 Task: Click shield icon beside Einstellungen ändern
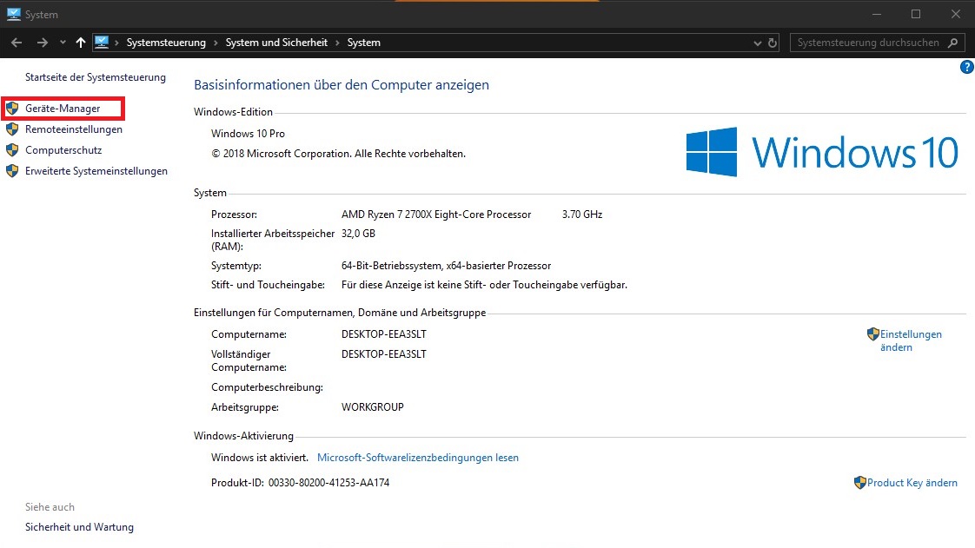coord(873,334)
